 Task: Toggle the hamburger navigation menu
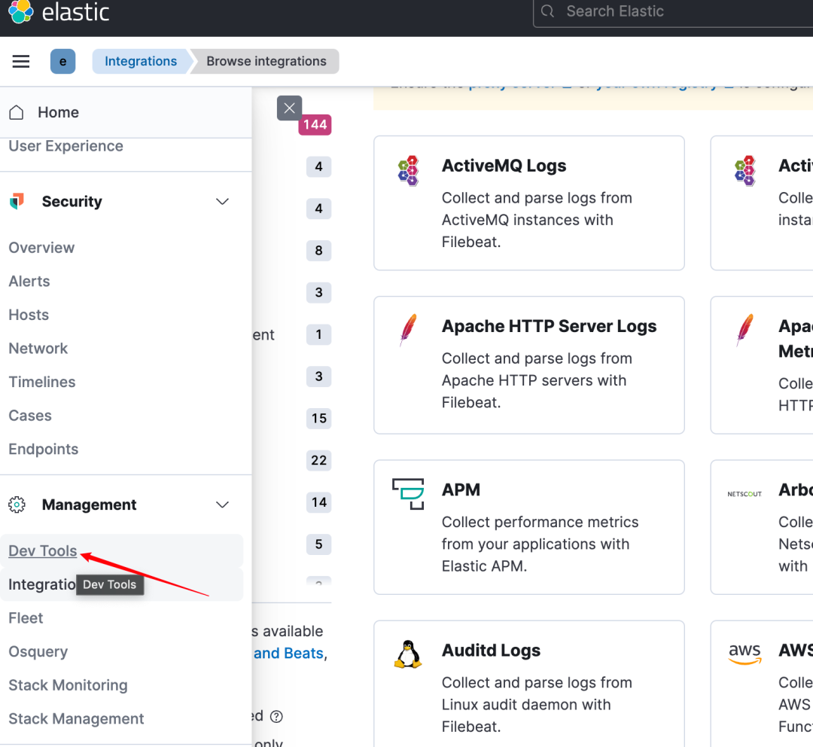(x=21, y=61)
